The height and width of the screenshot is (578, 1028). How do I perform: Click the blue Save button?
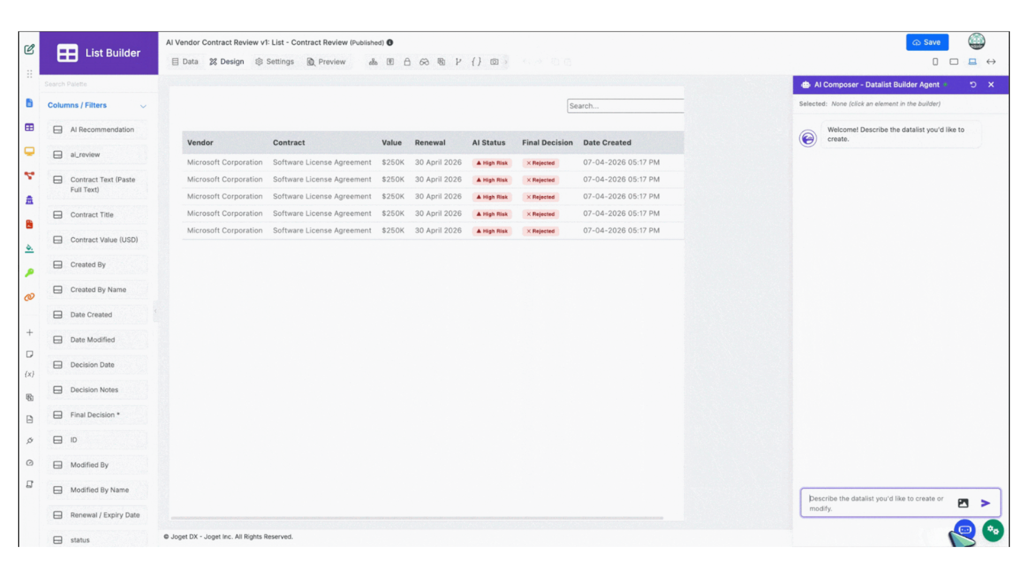(x=927, y=42)
